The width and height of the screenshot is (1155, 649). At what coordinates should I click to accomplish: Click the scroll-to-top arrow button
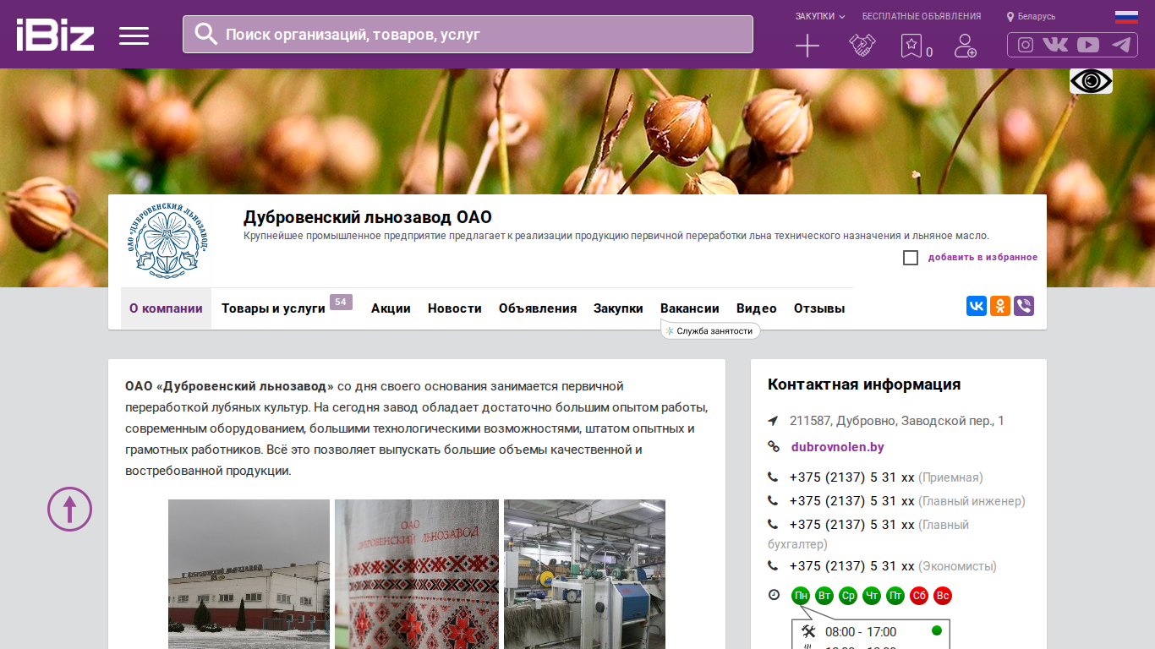(x=69, y=509)
